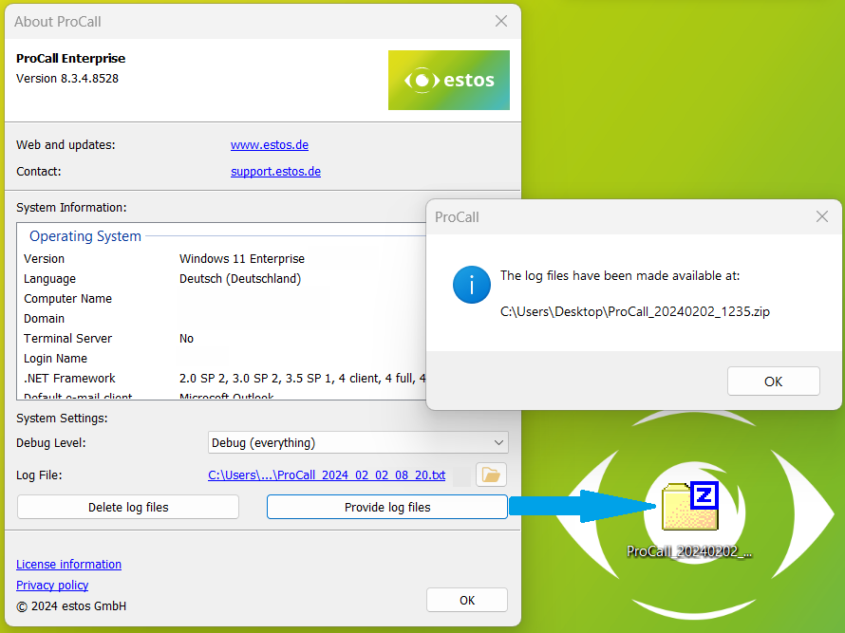Open the log file folder icon button
The image size is (845, 633).
click(x=491, y=475)
